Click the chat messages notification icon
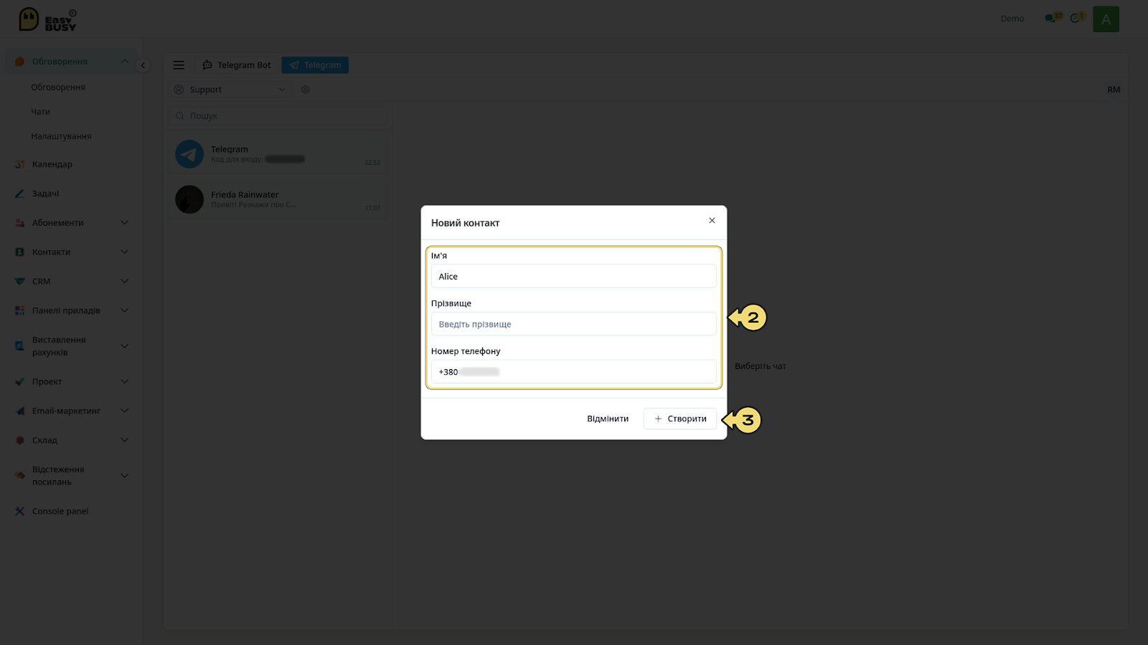 (x=1050, y=19)
